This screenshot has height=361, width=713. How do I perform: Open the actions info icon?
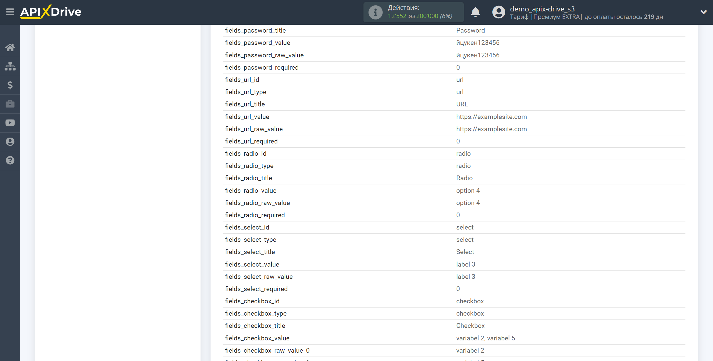[x=375, y=12]
